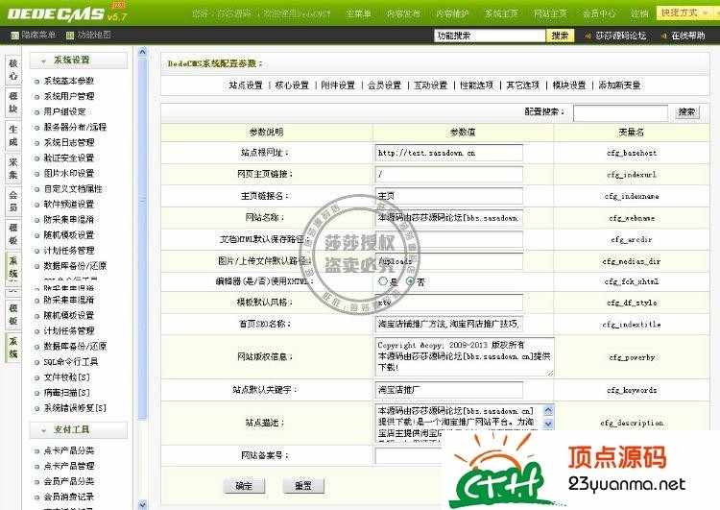
Task: Select 是 for 编辑器使用XHTML
Action: 382,280
